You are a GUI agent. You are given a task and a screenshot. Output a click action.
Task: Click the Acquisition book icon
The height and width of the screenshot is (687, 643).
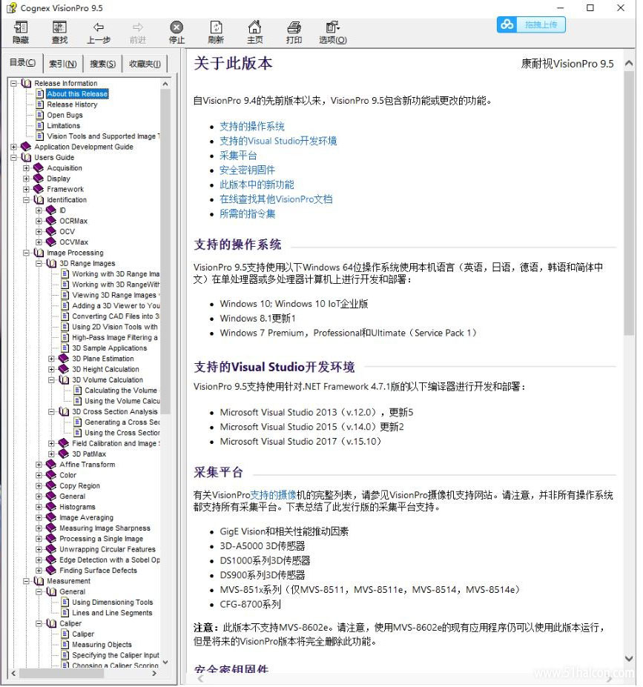pyautogui.click(x=39, y=167)
